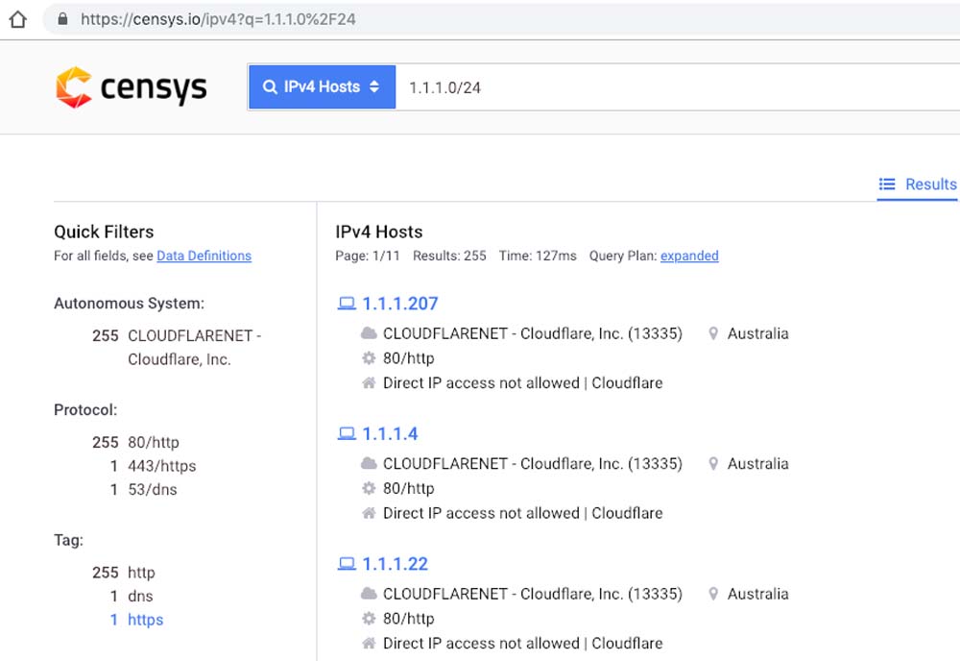Click the computer icon beside 1.1.1.207

click(347, 304)
